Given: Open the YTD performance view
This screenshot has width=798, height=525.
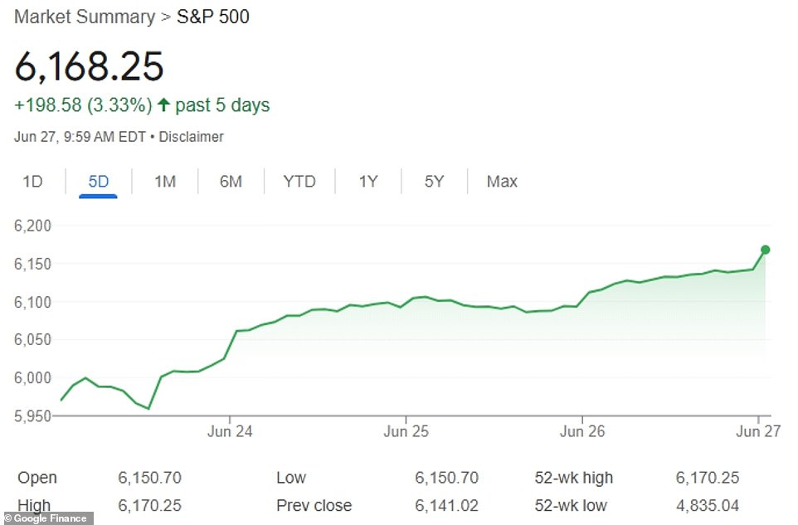Looking at the screenshot, I should click(x=299, y=181).
